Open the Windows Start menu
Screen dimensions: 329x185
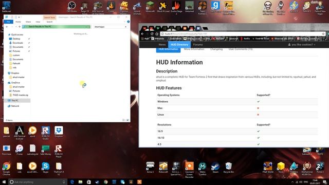(x=4, y=182)
